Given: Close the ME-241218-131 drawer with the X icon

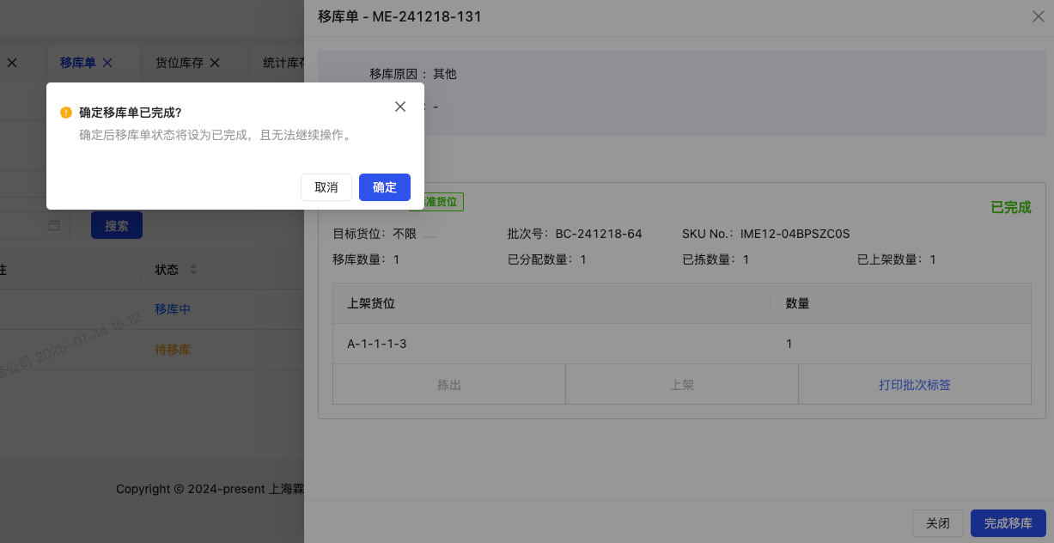Looking at the screenshot, I should [x=1039, y=16].
